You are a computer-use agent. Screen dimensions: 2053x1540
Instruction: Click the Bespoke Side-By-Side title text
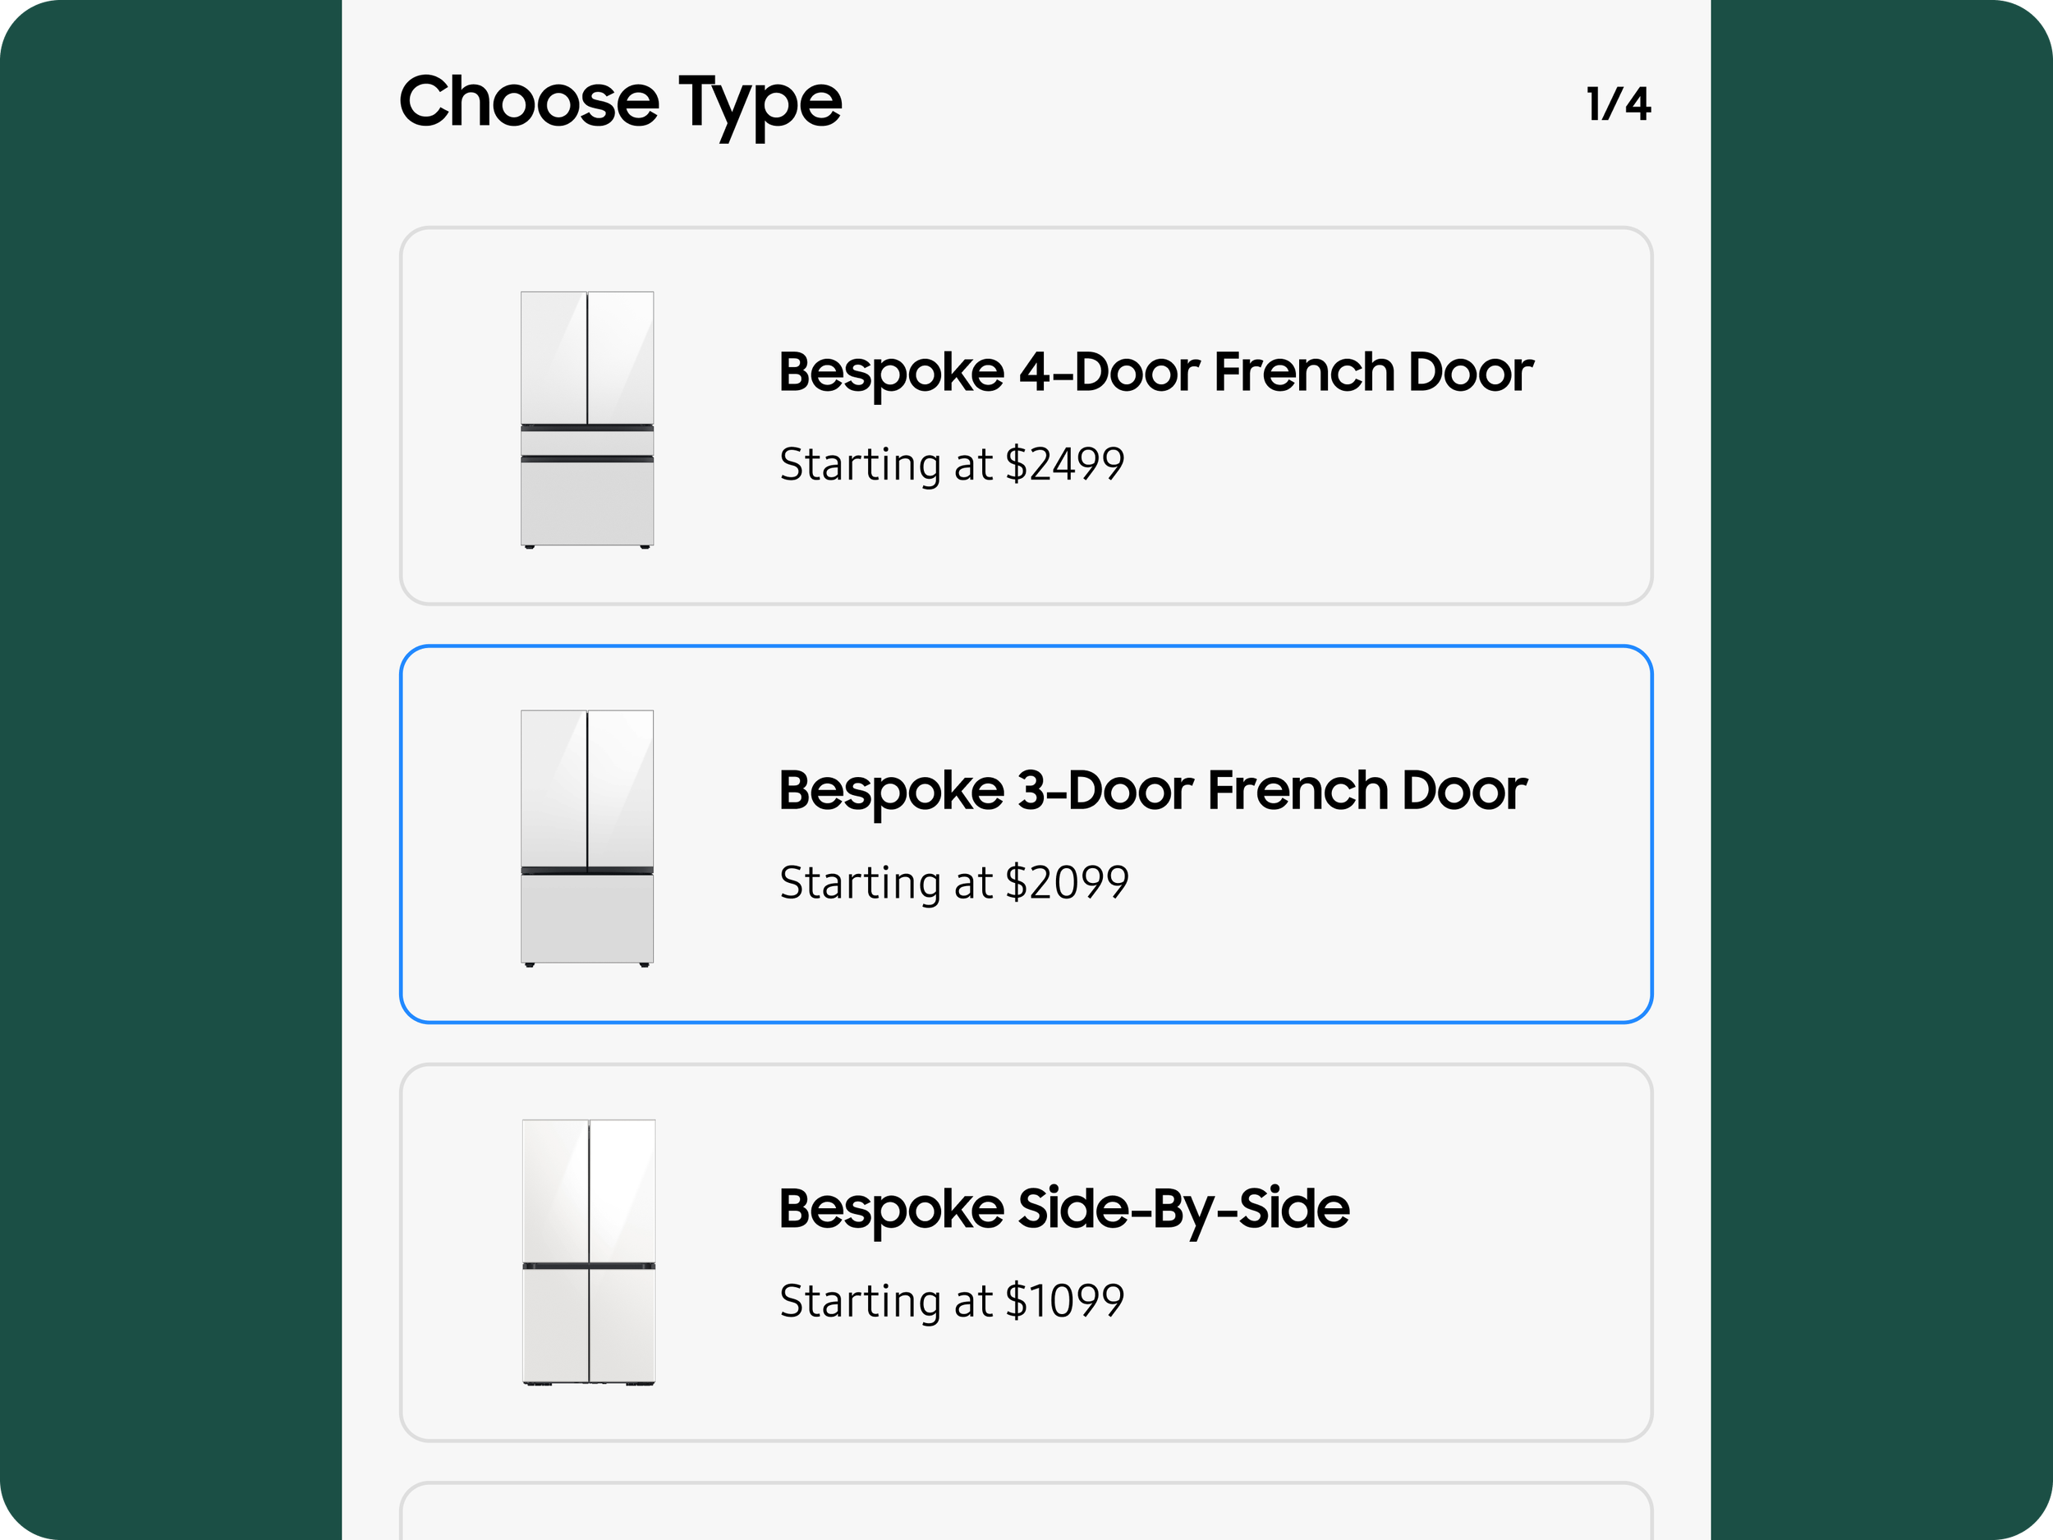coord(1063,1210)
